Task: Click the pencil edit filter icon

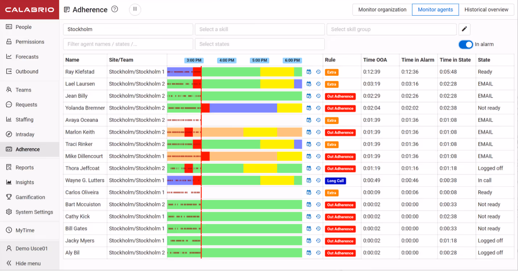Action: click(x=464, y=29)
